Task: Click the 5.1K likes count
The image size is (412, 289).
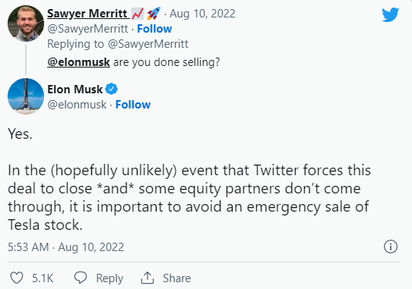Action: click(43, 278)
